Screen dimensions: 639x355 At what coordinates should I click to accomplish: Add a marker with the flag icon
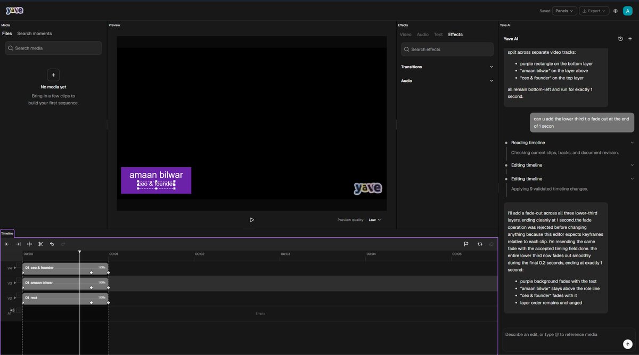[466, 244]
